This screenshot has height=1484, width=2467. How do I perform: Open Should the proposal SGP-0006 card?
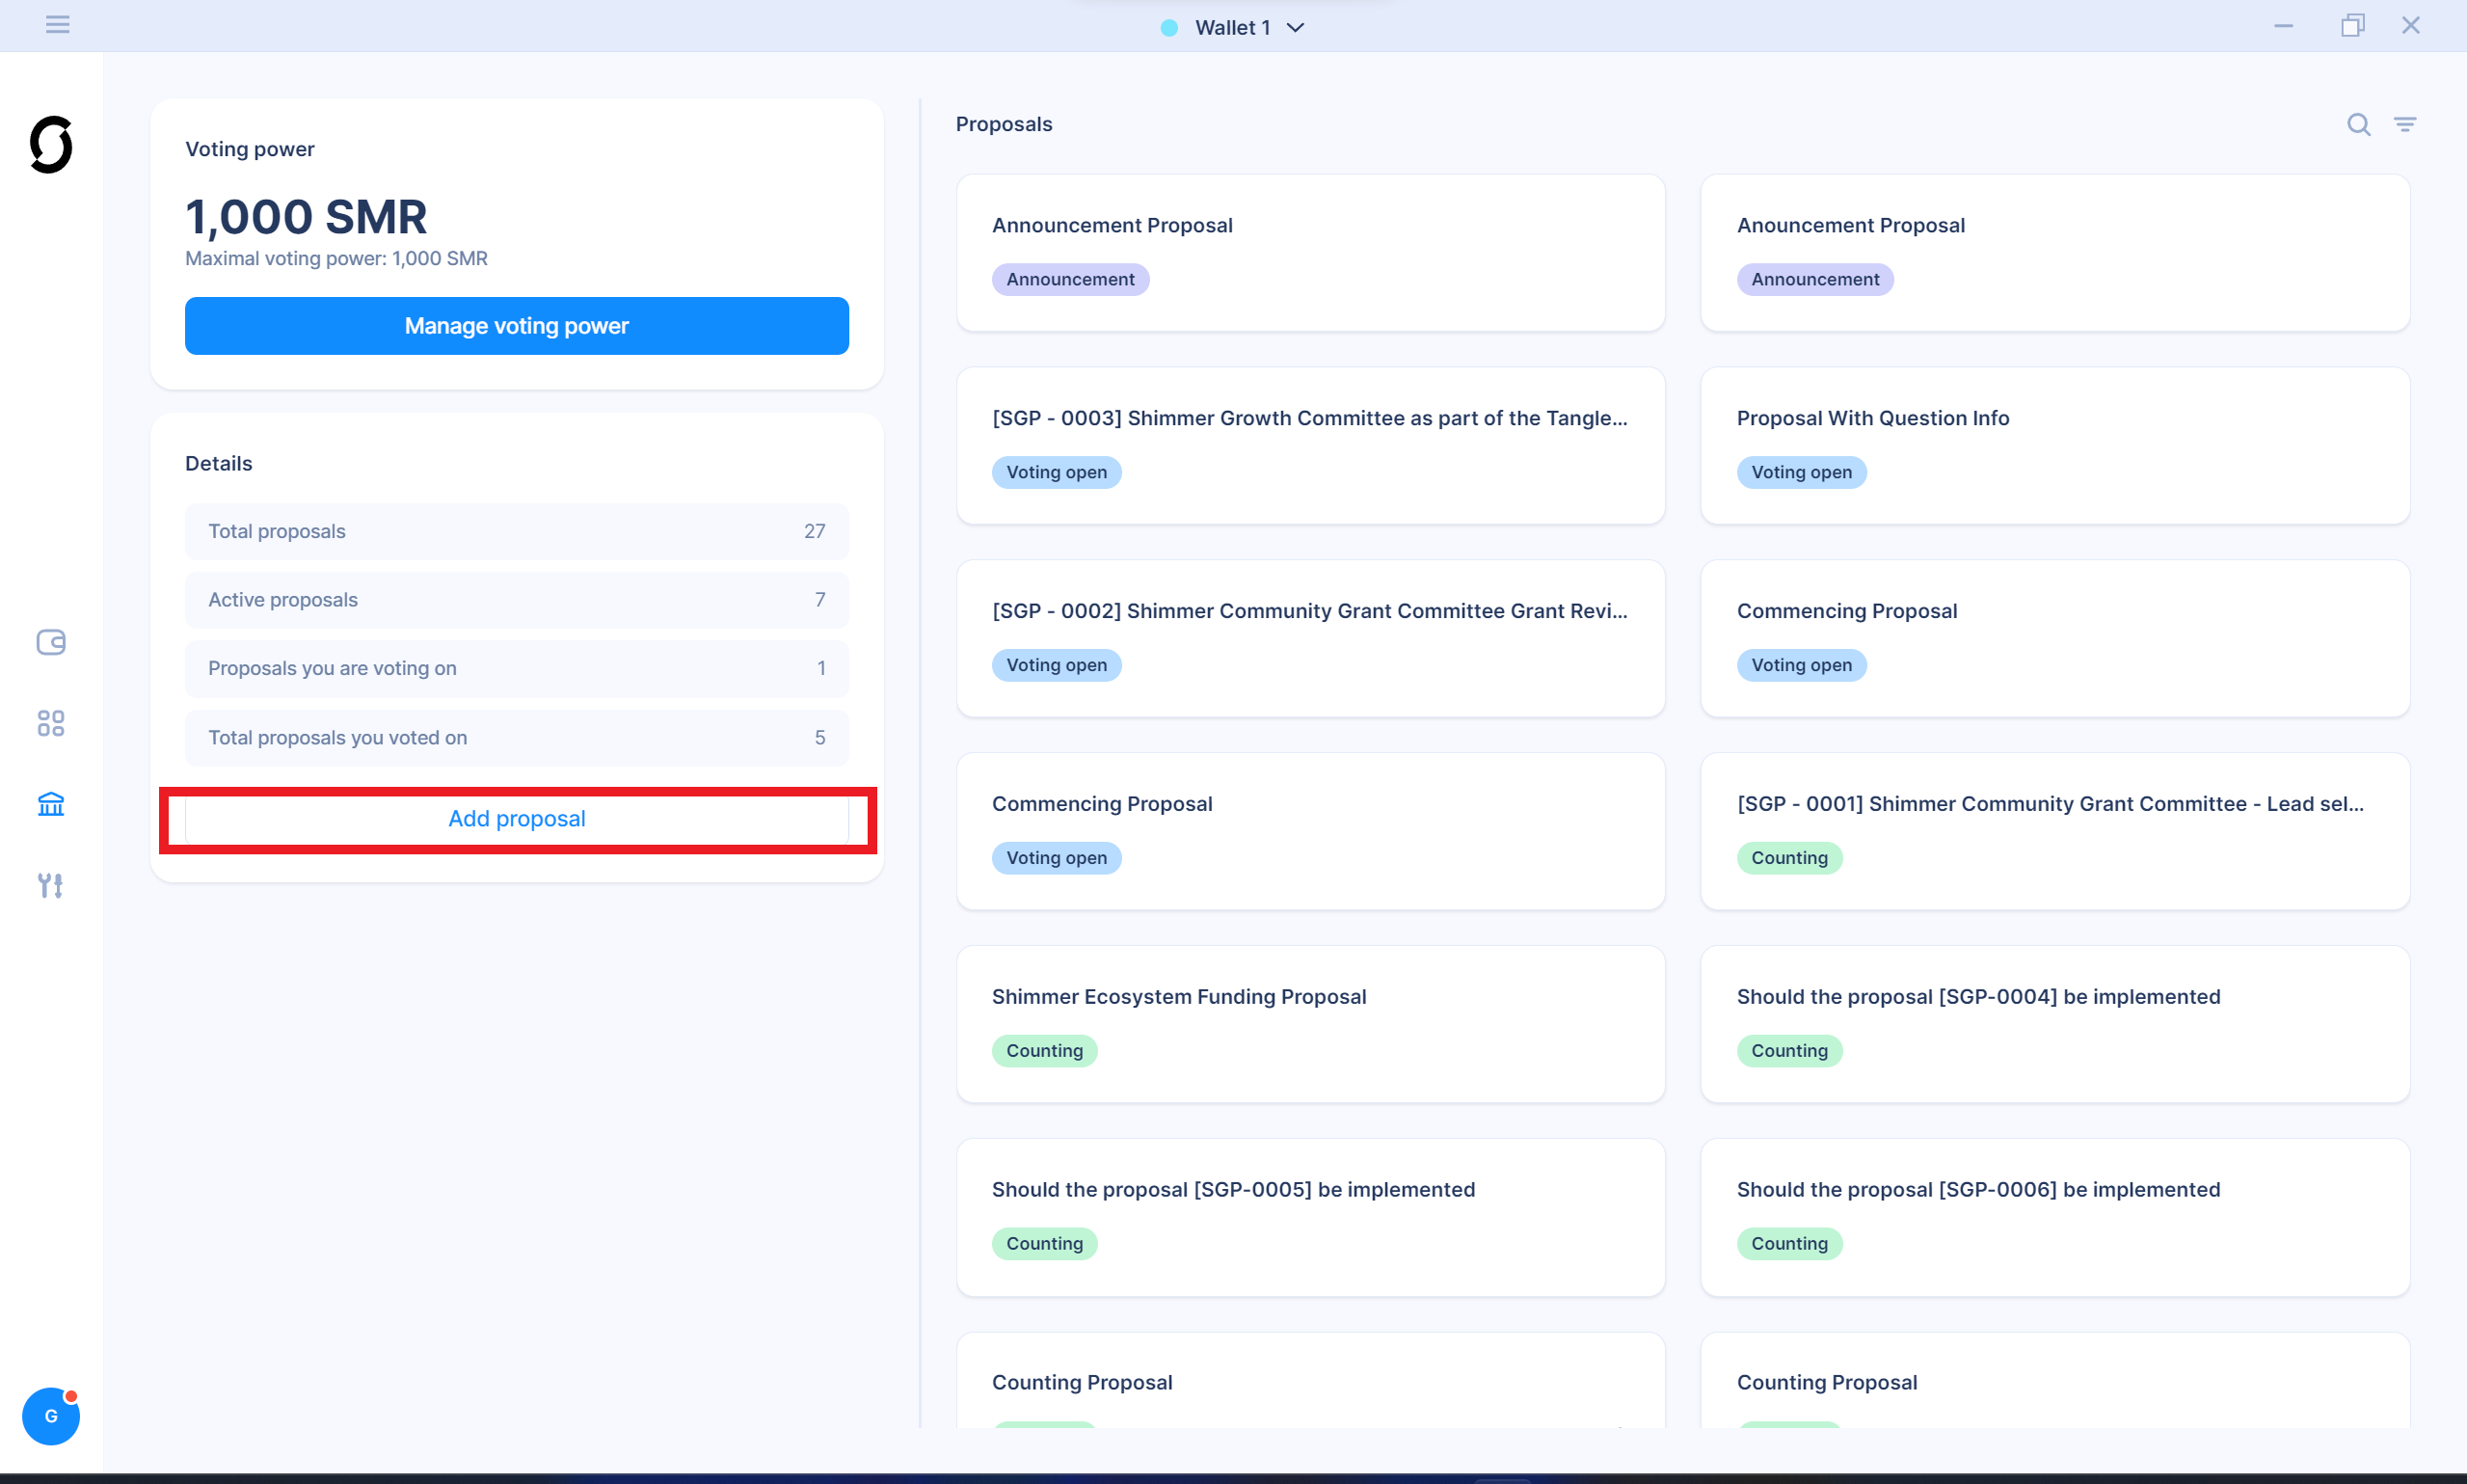point(2054,1217)
